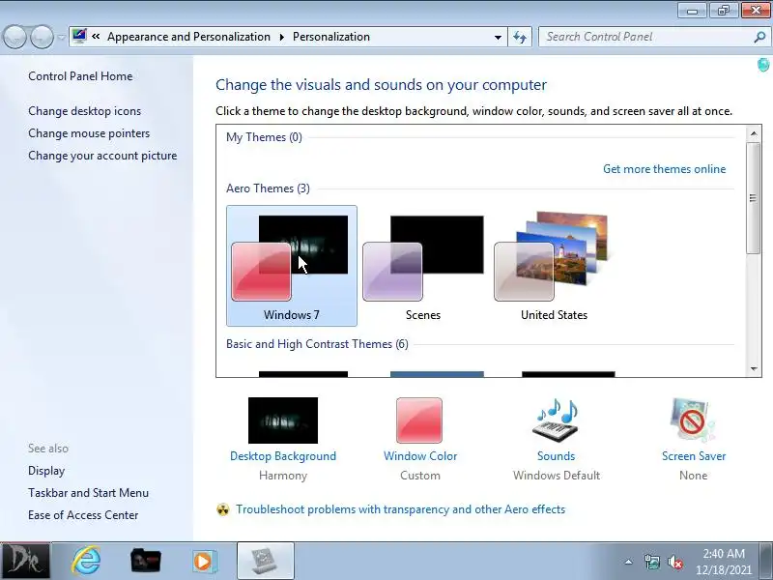Image resolution: width=773 pixels, height=580 pixels.
Task: Click the Screen Saver link
Action: [694, 456]
